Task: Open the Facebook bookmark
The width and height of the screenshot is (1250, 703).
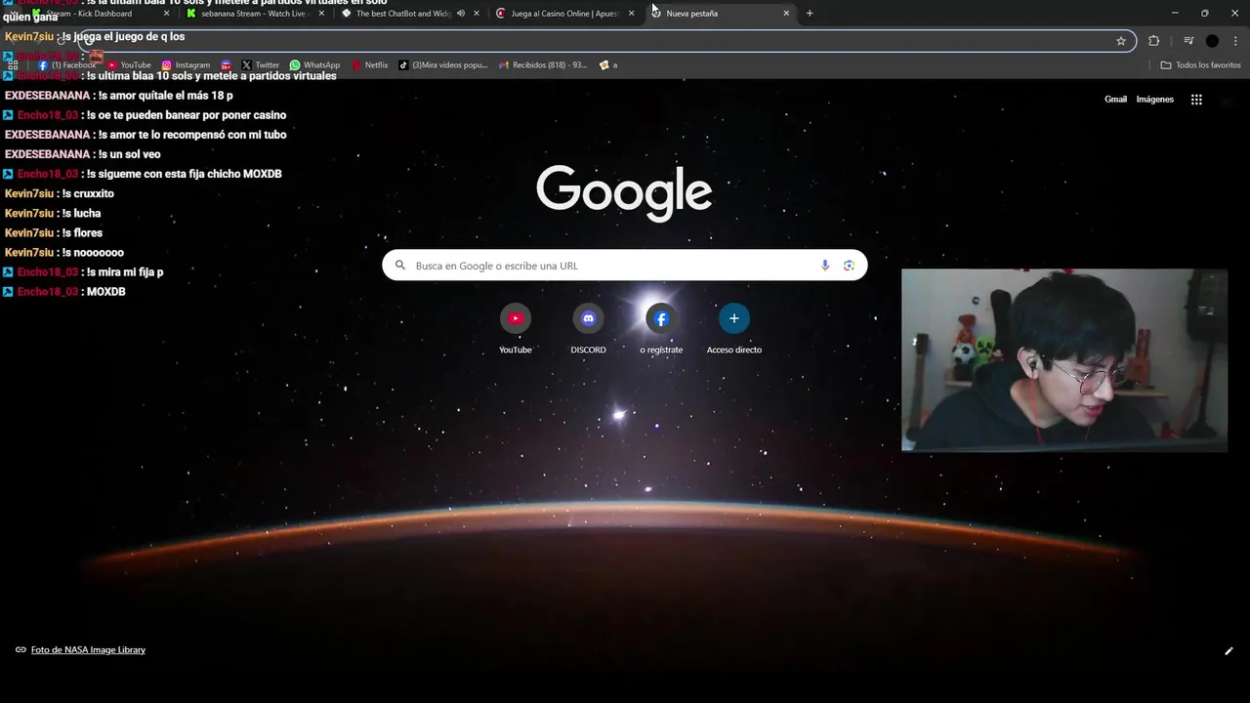Action: 67,65
